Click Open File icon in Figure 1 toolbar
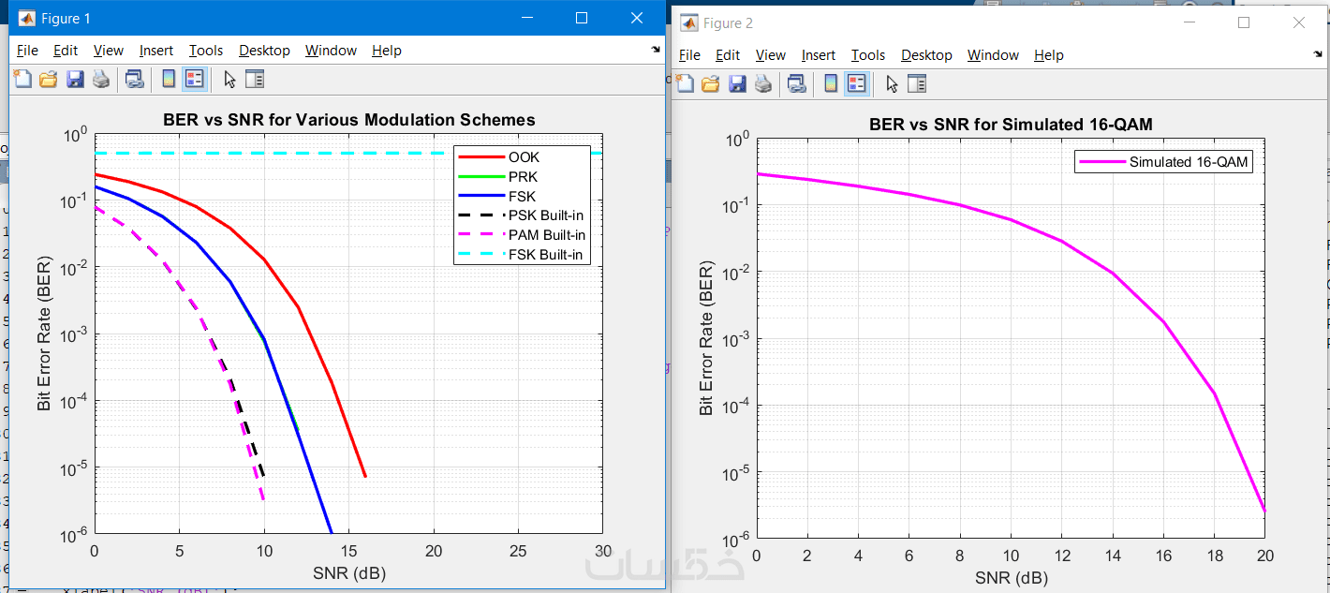Screen dimensions: 1330x593 coord(48,80)
